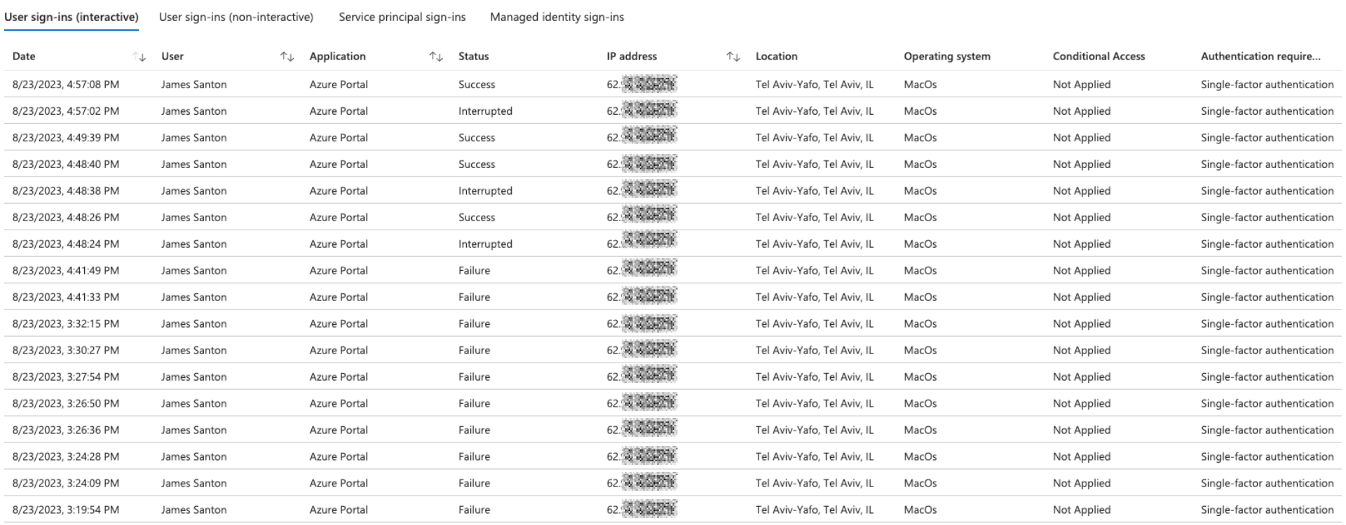The width and height of the screenshot is (1346, 525).
Task: Open the 3:24:09 PM sign-in entry
Action: (673, 483)
